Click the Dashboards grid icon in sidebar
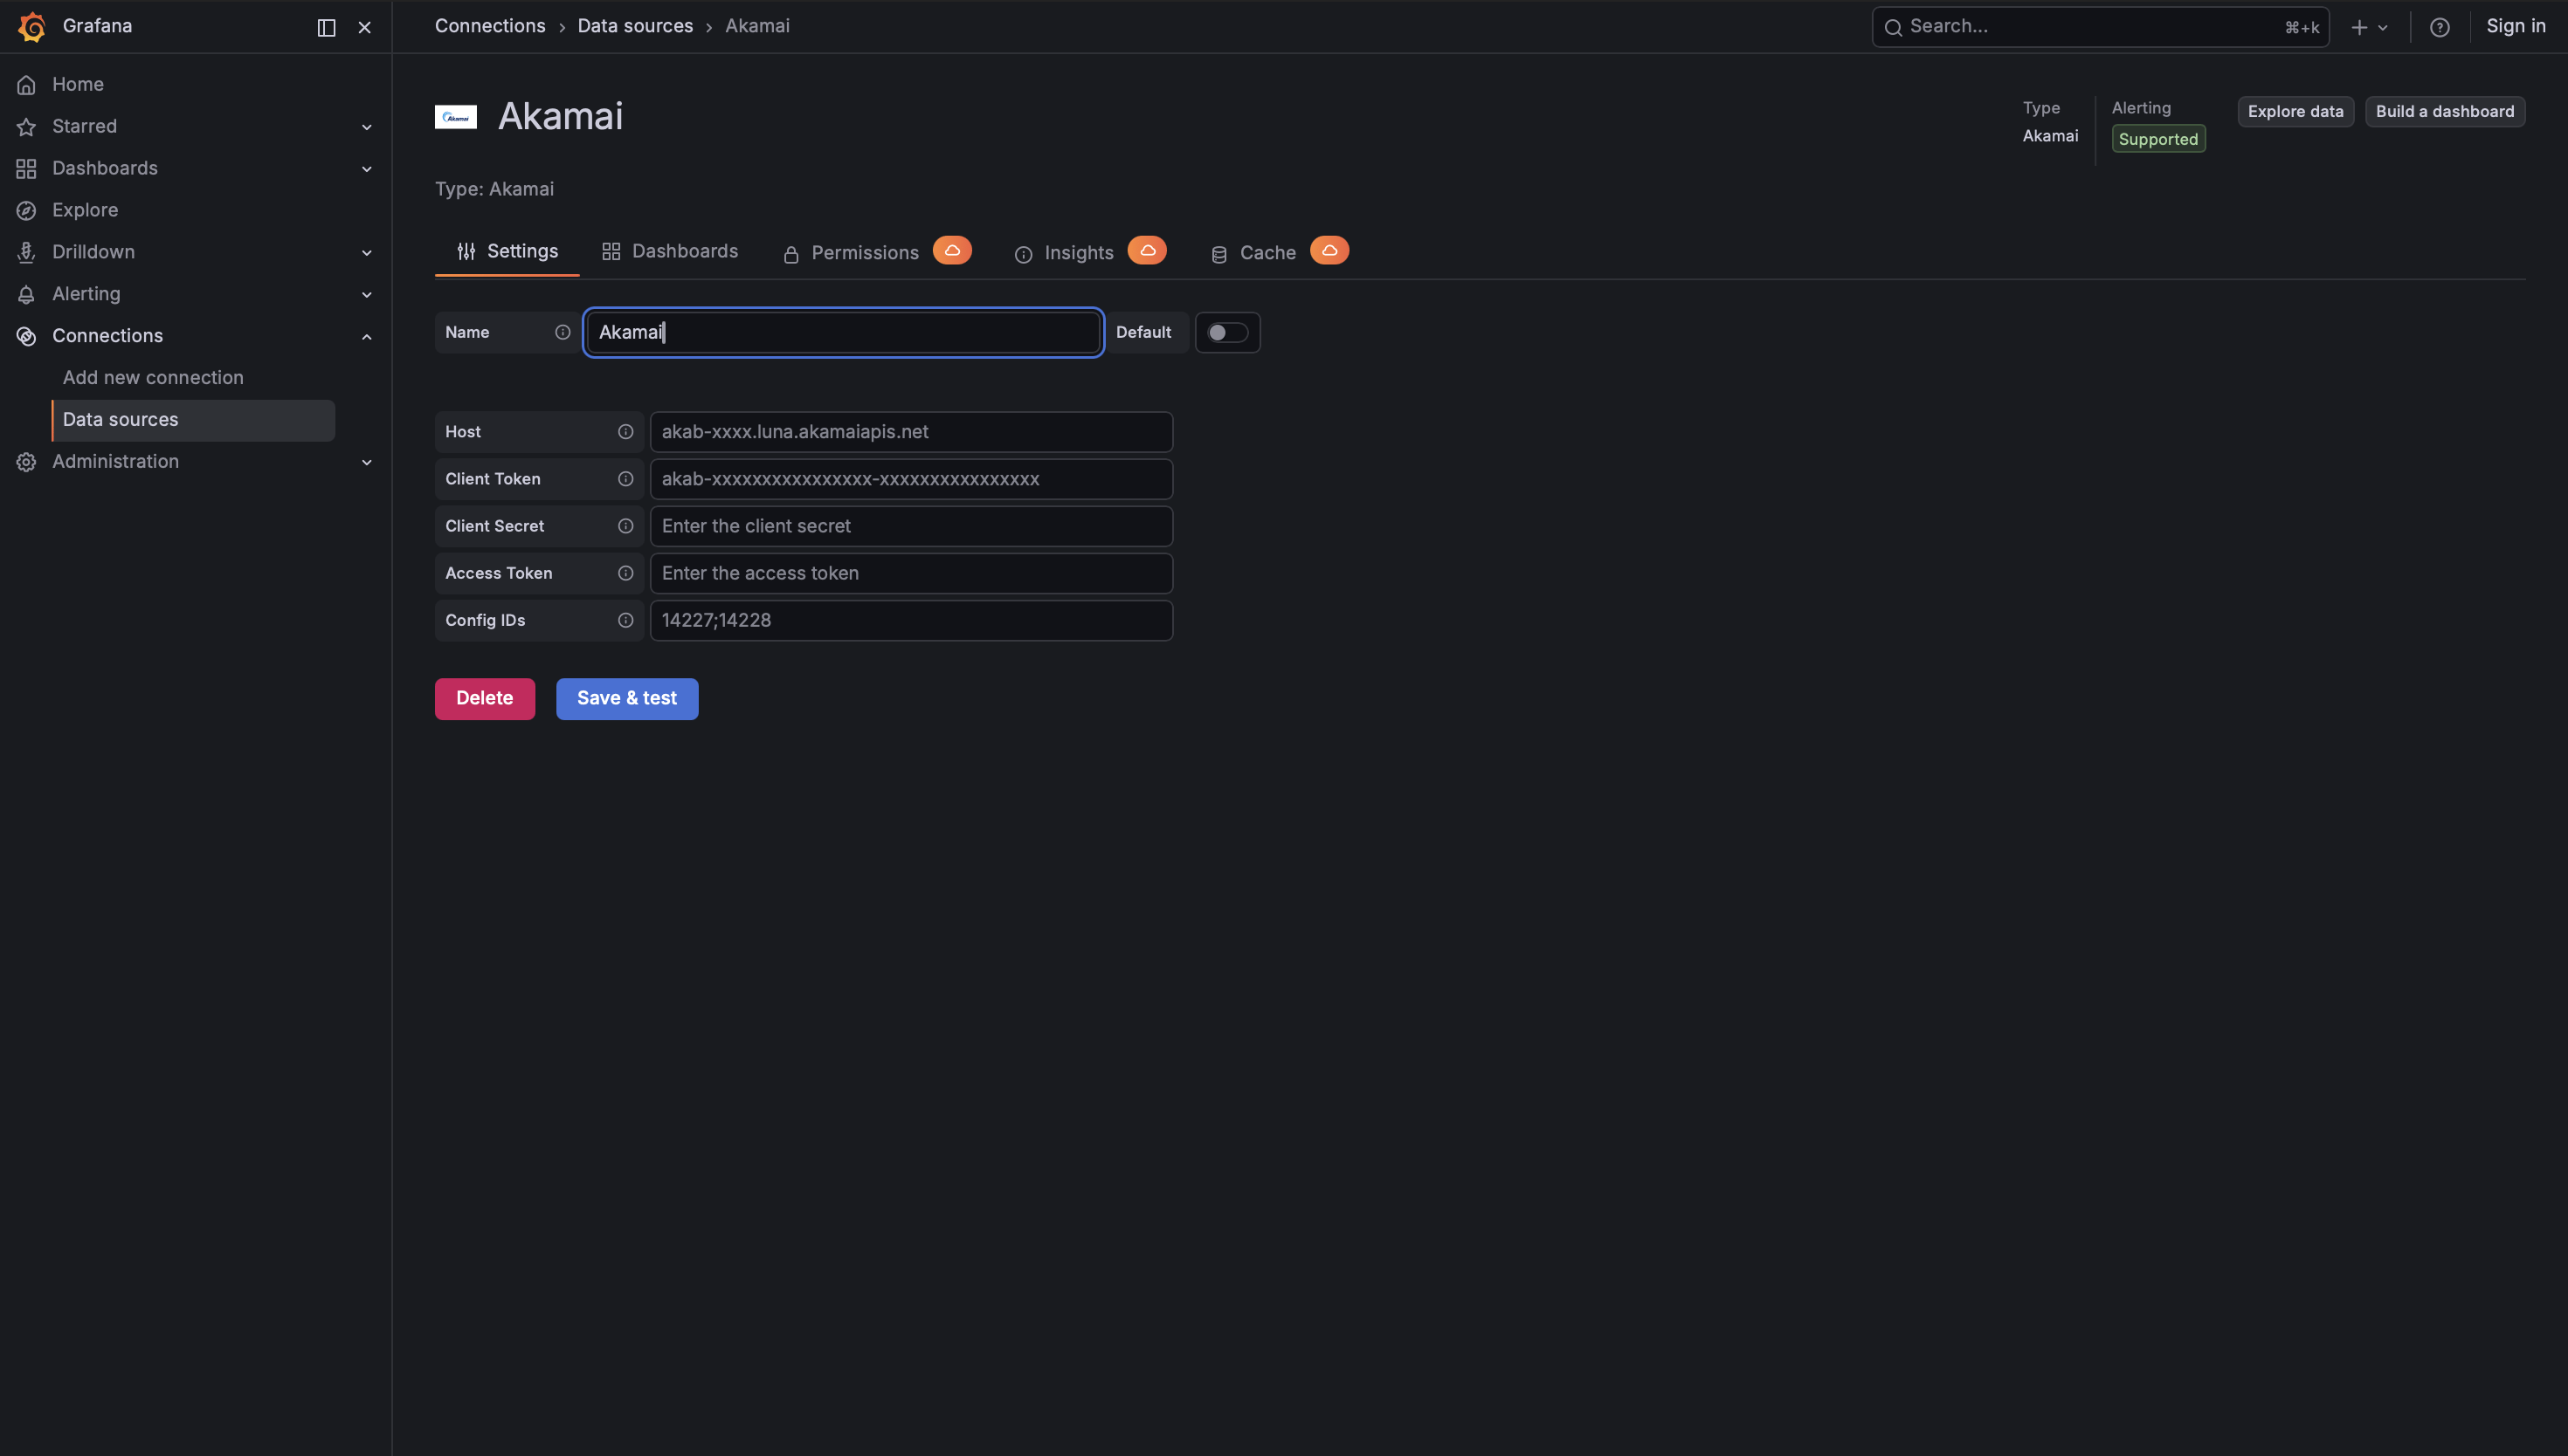The image size is (2568, 1456). point(27,169)
